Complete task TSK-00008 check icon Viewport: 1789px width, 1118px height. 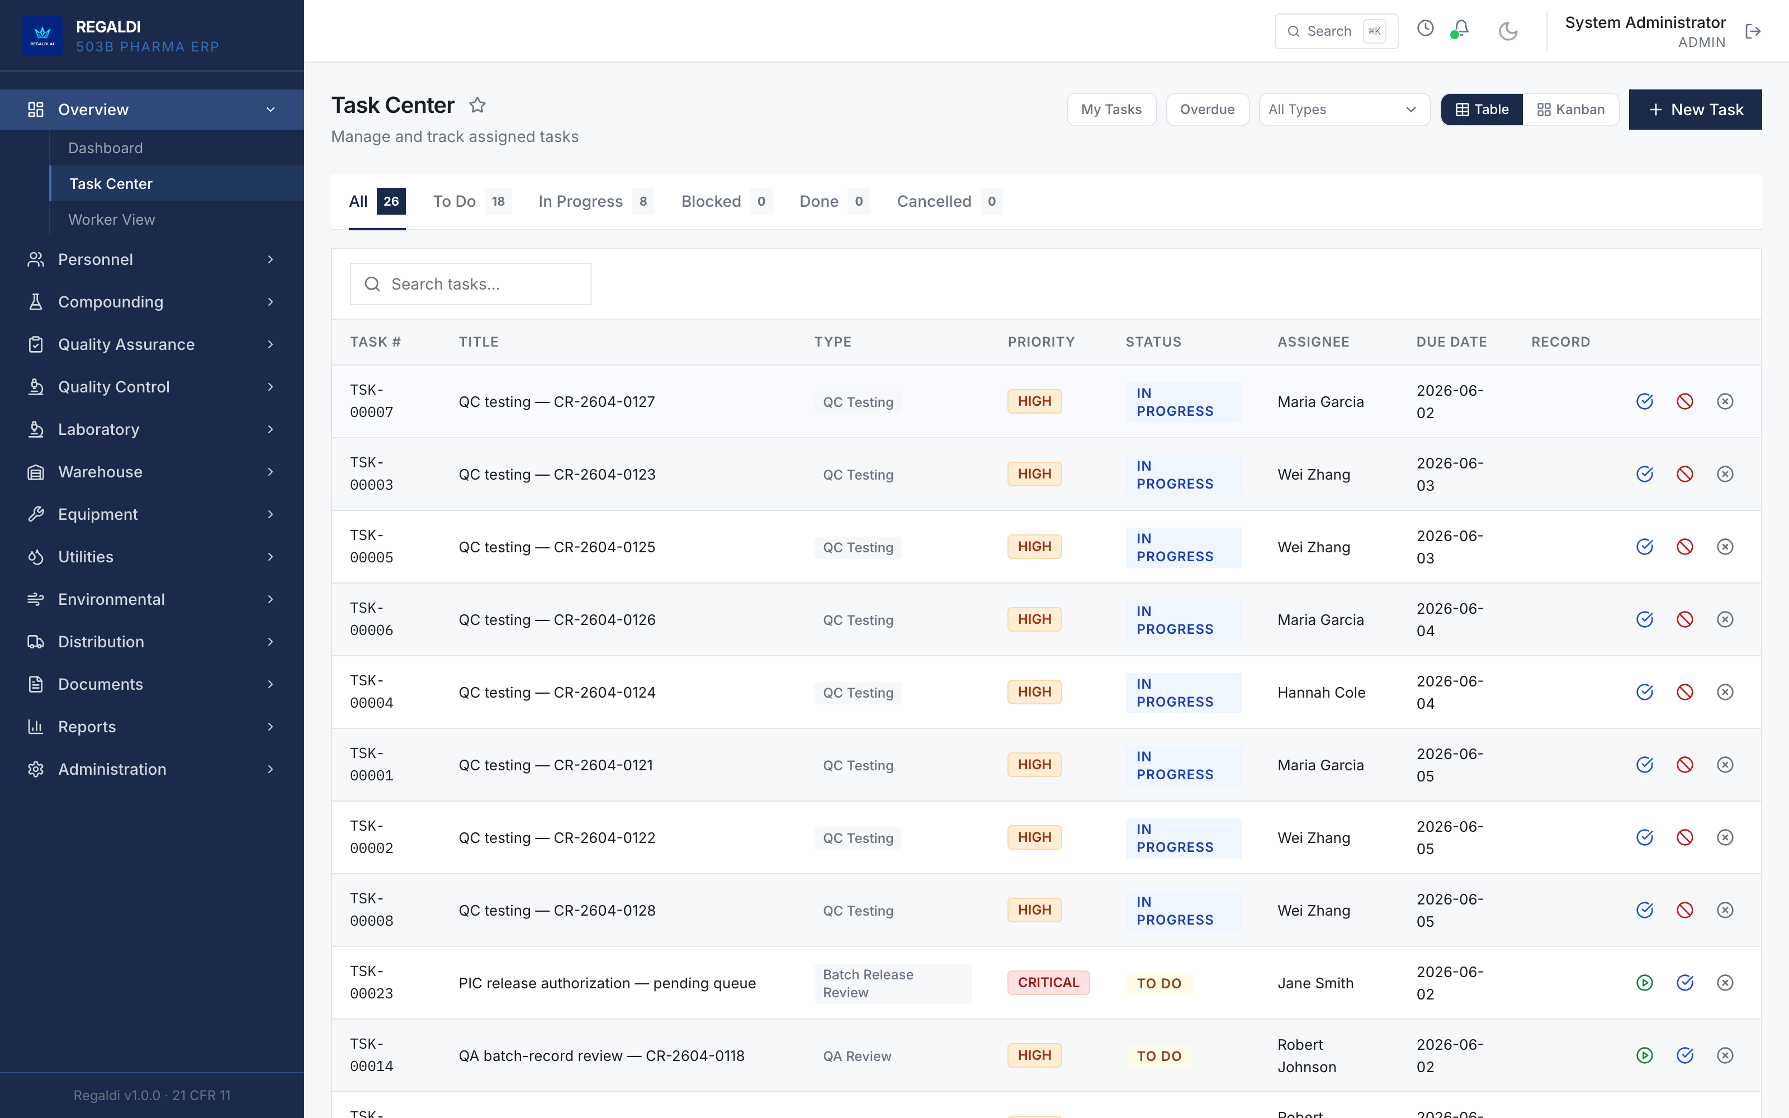point(1644,910)
